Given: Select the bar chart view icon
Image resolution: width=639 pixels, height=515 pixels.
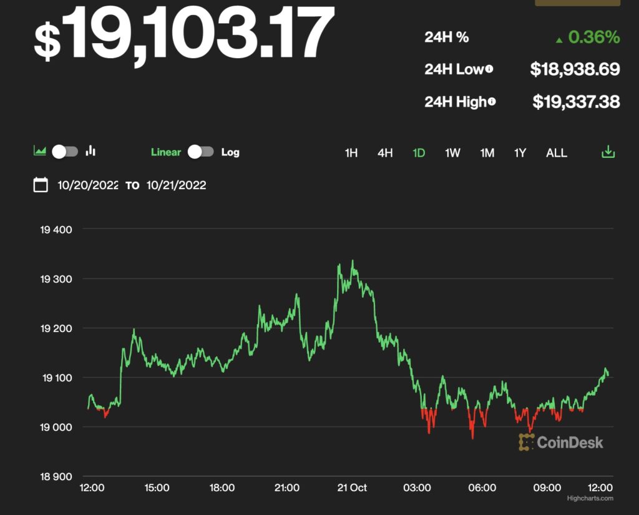Looking at the screenshot, I should pos(89,150).
